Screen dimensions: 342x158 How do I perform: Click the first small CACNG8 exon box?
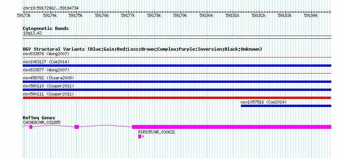click(x=31, y=127)
